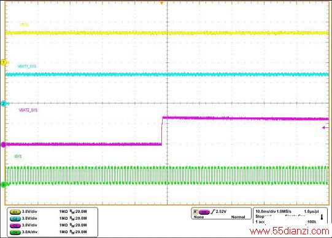Click the yellow channel 1 ground marker
332x238 pixels.
click(4, 62)
